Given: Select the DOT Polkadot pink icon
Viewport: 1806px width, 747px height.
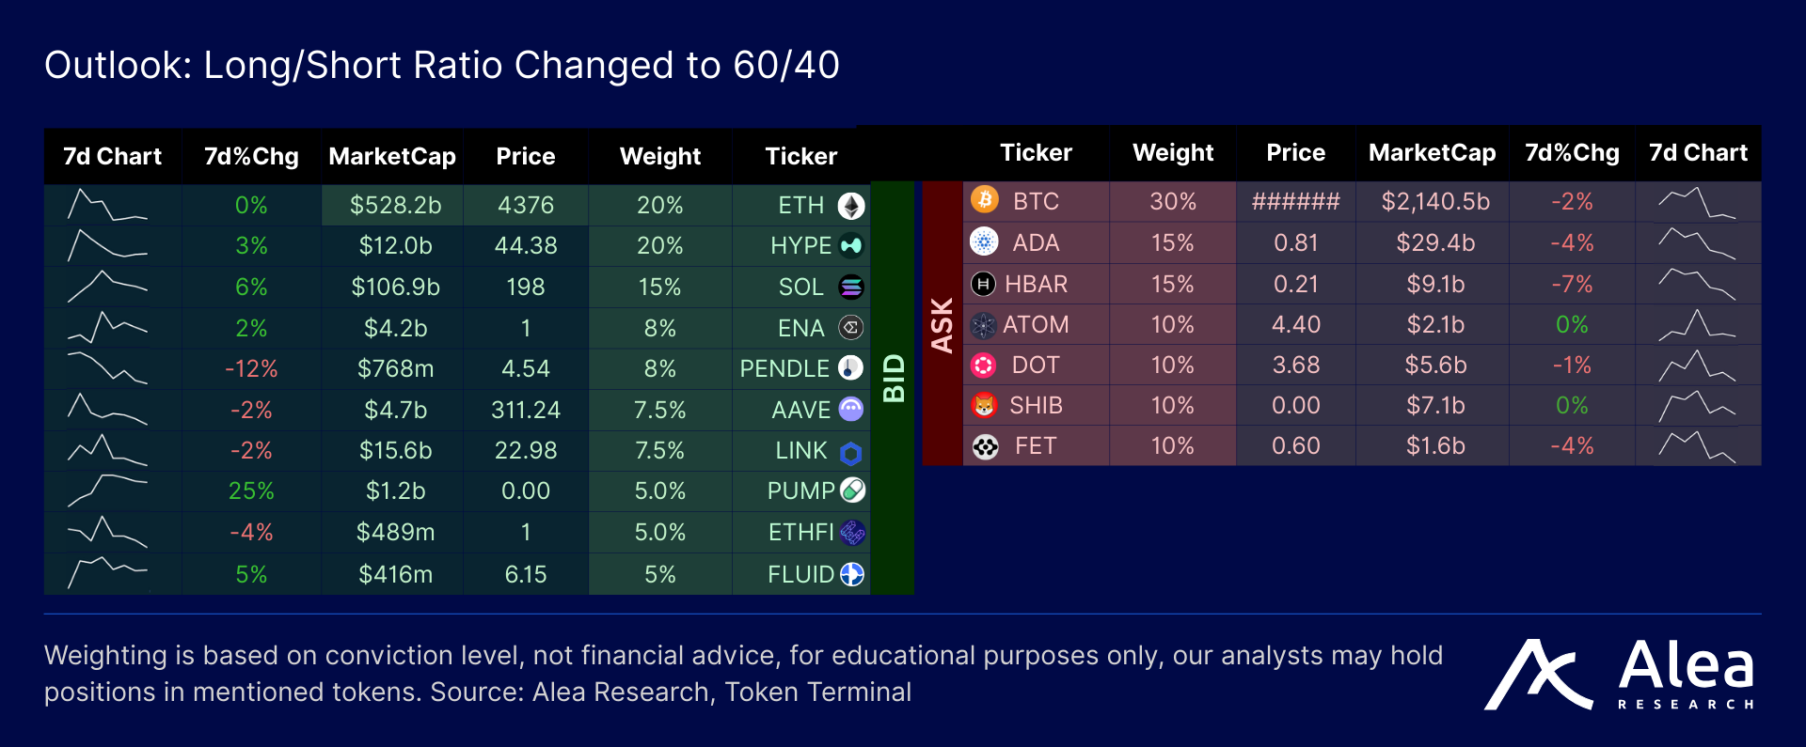Looking at the screenshot, I should 984,365.
